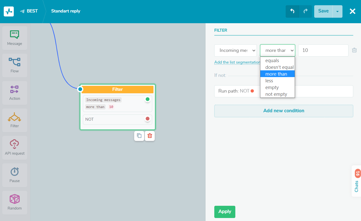Choose 'equals' from operator list
Viewport: 361px width, 221px height.
pyautogui.click(x=277, y=61)
